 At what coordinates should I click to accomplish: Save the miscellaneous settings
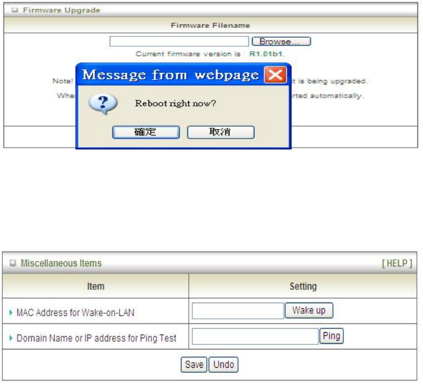coord(194,364)
